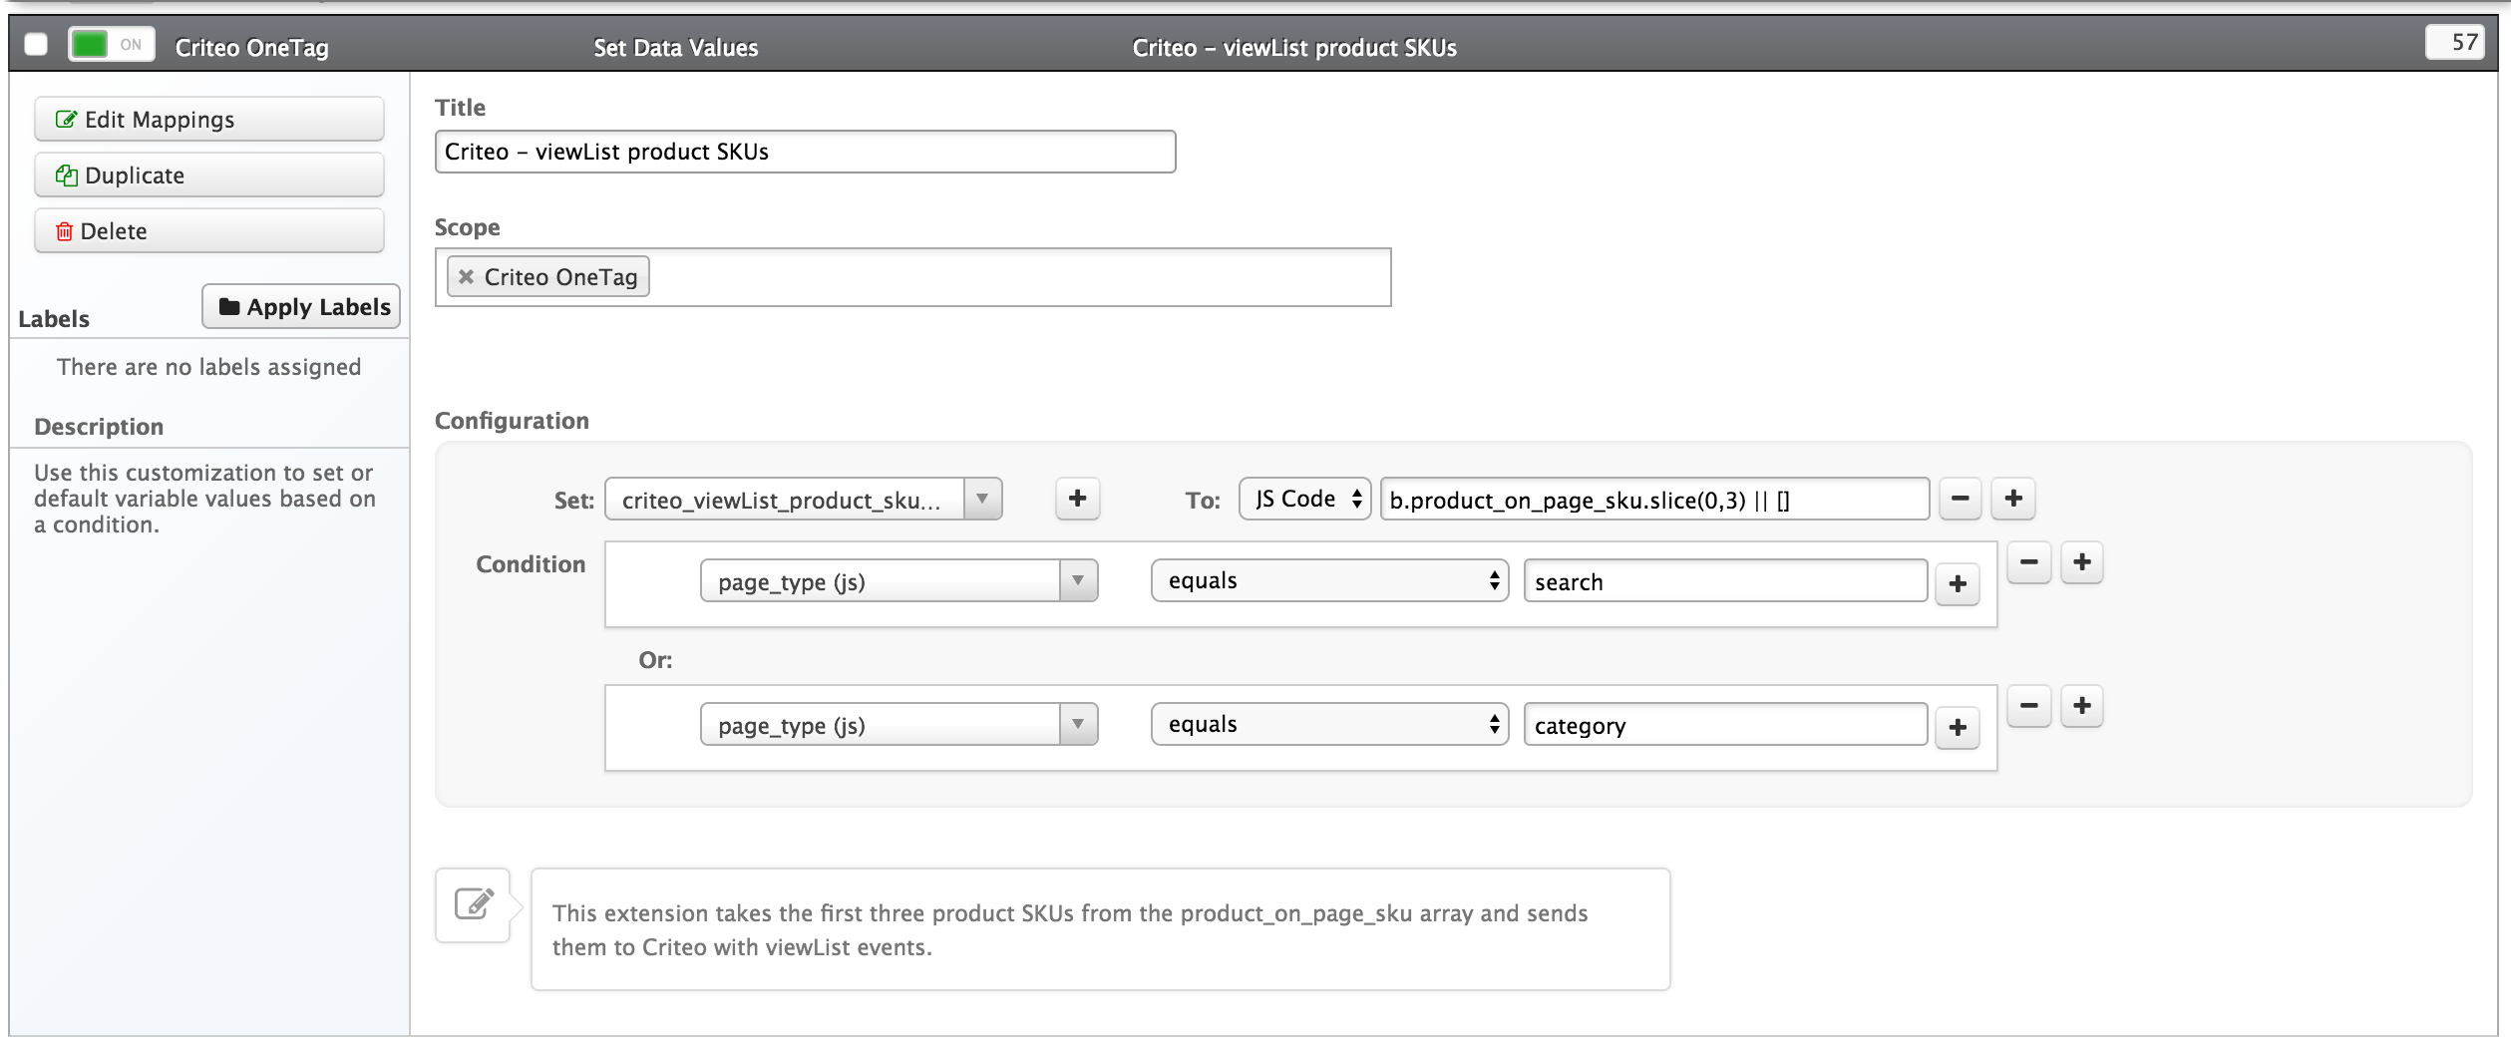Remove the To value row with minus
2511x1045 pixels.
coord(1960,499)
